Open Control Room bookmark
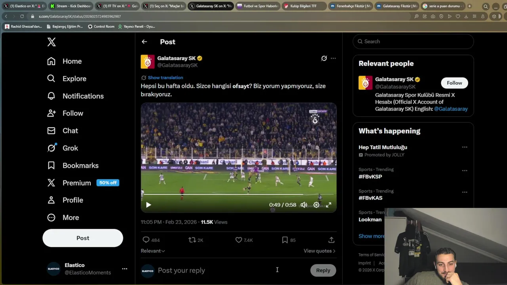 [x=101, y=27]
